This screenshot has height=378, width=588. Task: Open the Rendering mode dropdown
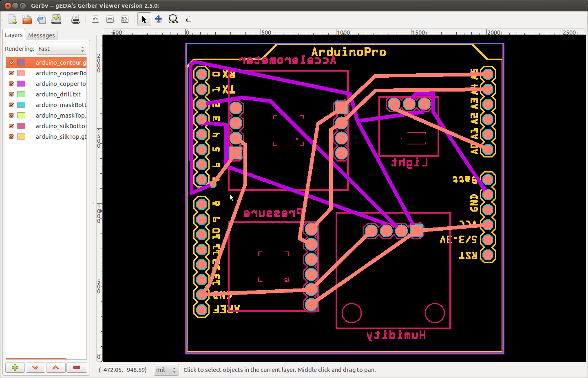(x=62, y=49)
